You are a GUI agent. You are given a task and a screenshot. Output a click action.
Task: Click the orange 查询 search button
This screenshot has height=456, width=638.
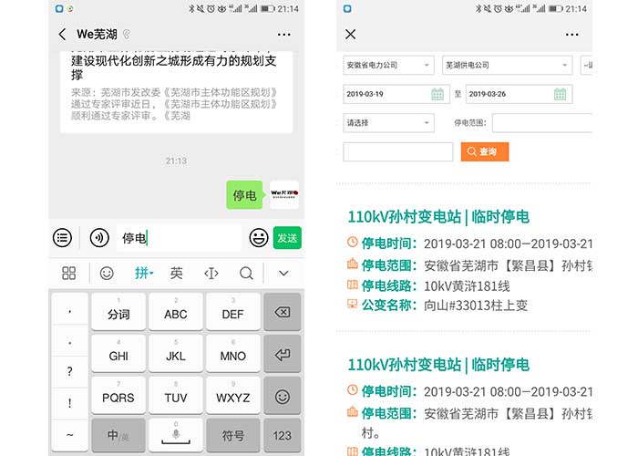tap(485, 151)
